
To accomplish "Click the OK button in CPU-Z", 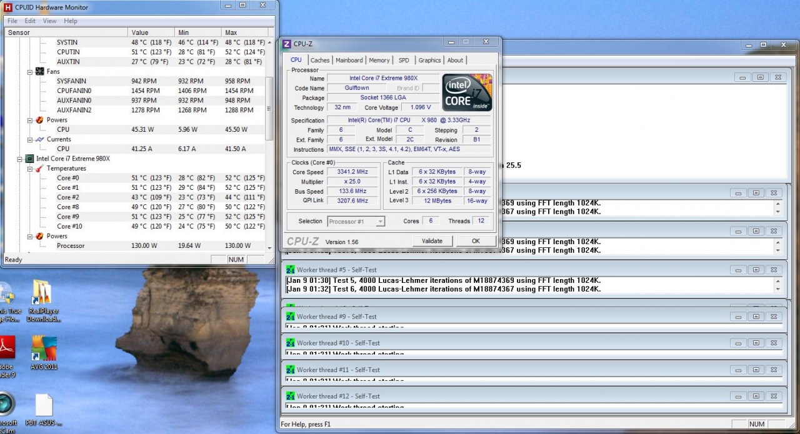I will click(x=476, y=241).
